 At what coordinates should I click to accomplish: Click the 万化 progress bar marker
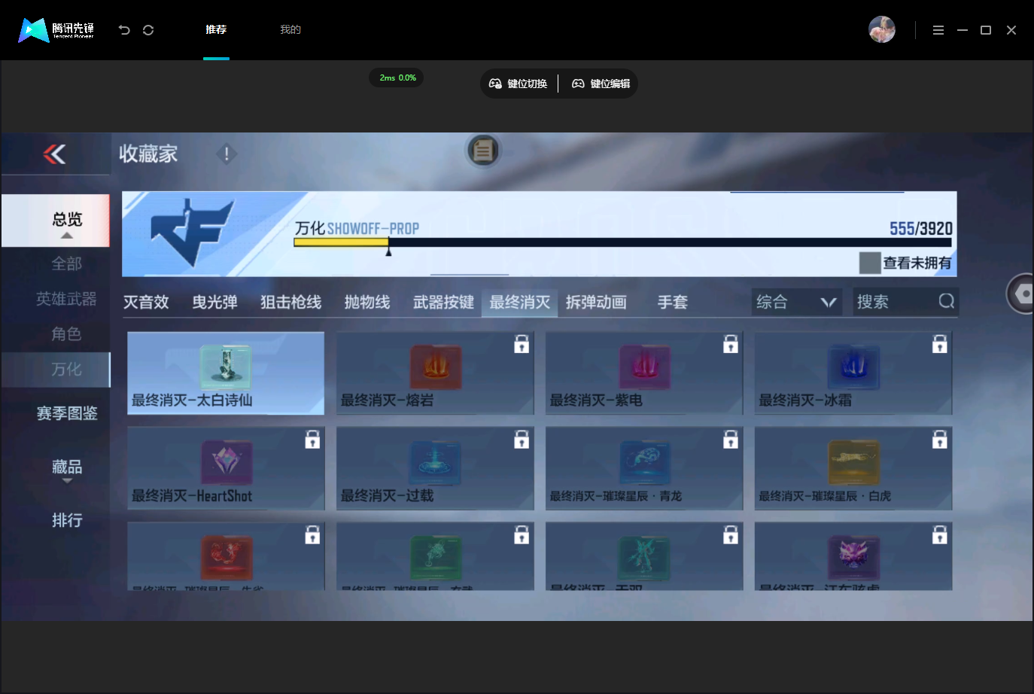[x=388, y=251]
